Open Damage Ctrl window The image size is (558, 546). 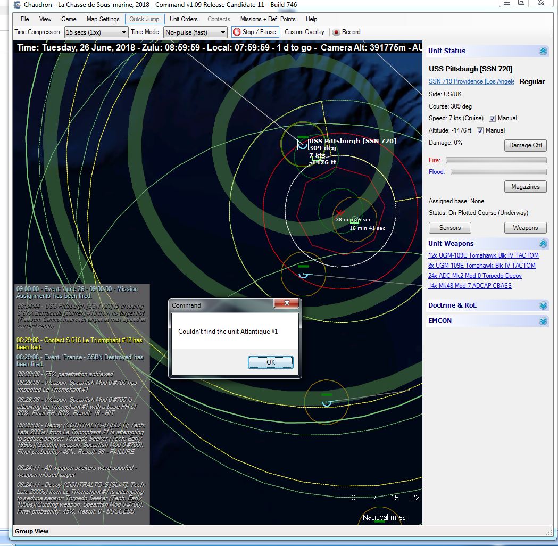click(525, 146)
